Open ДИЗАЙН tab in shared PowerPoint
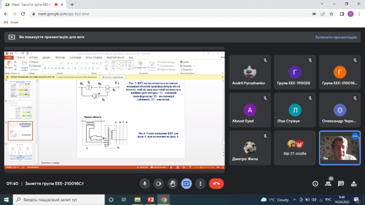365x205 pixels. [x=46, y=58]
